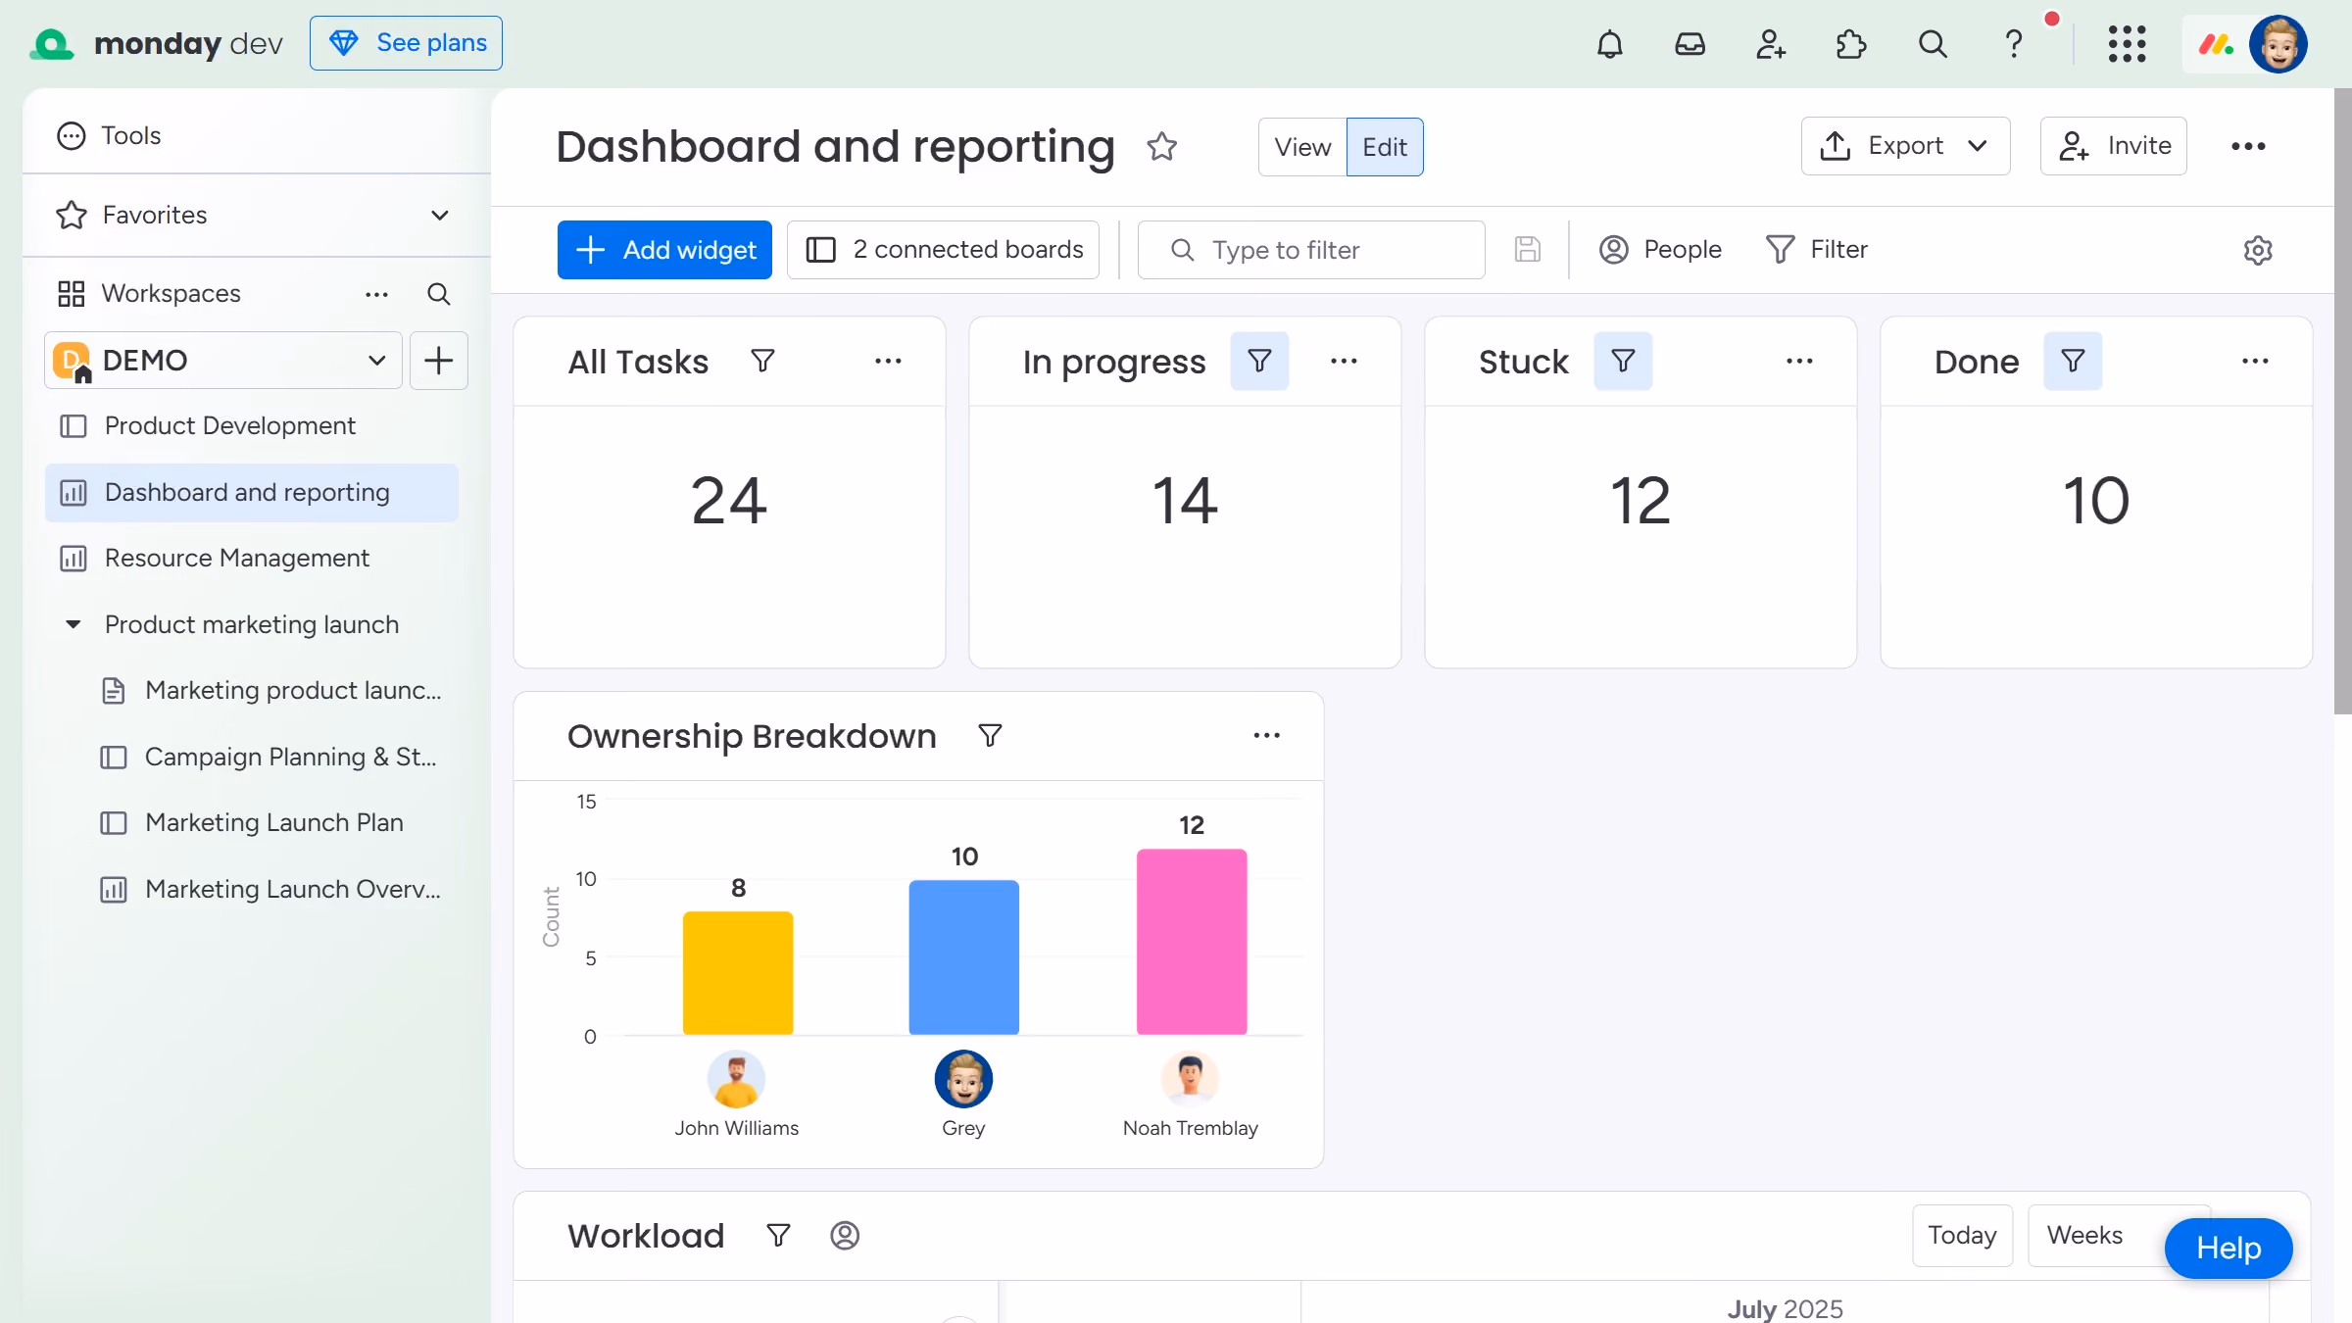Open the help question mark icon
Viewport: 2352px width, 1323px height.
(x=2013, y=44)
